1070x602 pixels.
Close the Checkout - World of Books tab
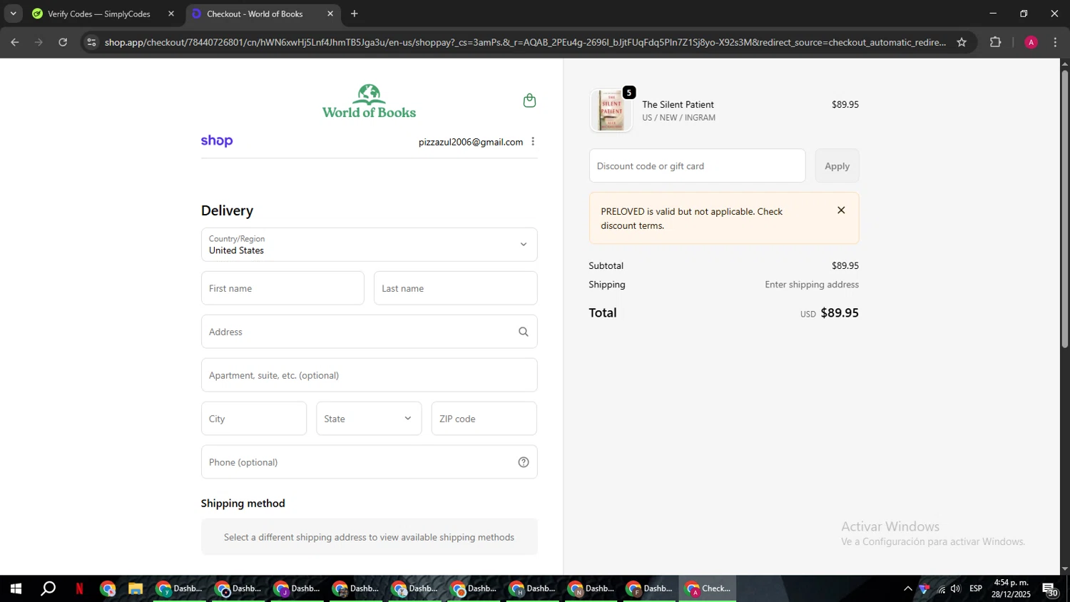pos(330,14)
